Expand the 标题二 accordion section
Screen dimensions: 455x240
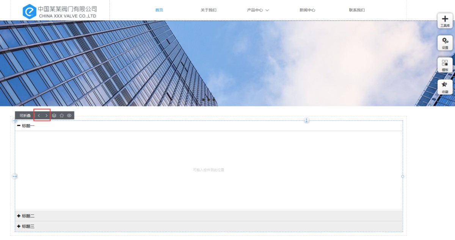click(x=26, y=216)
